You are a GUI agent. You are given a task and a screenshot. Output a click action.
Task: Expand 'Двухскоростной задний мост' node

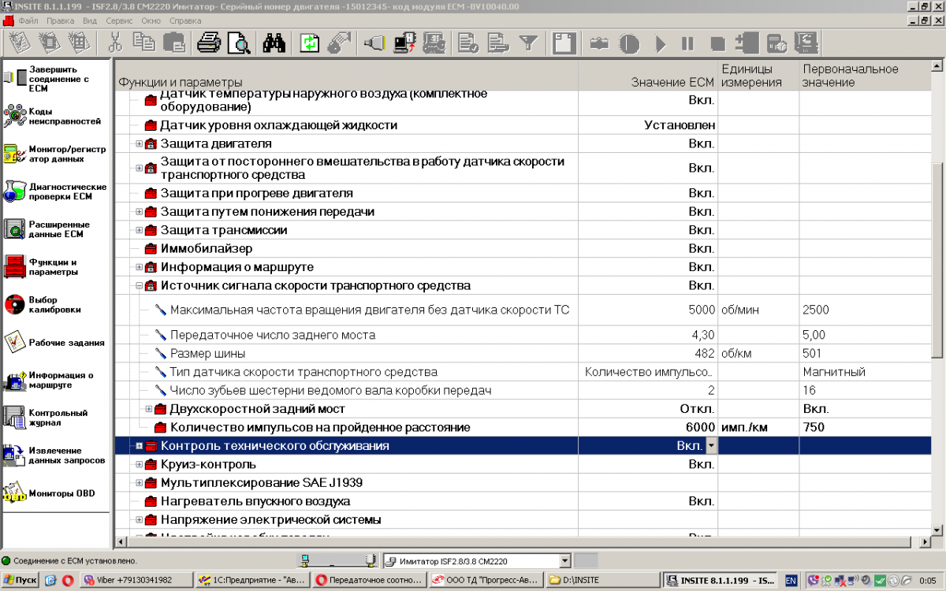point(149,409)
